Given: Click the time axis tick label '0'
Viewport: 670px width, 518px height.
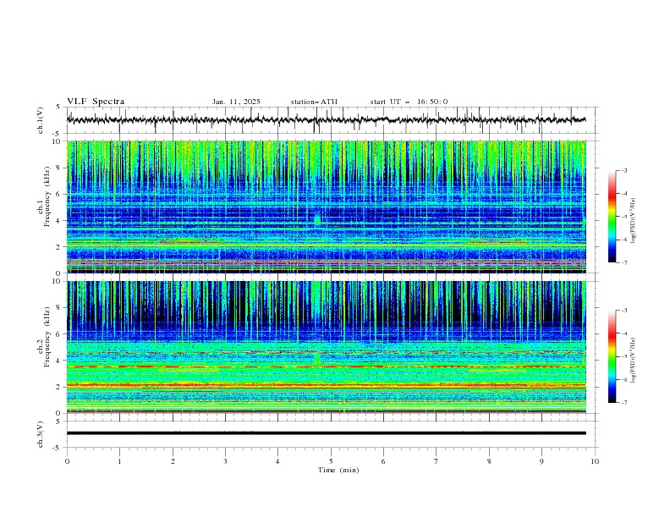Looking at the screenshot, I should [67, 461].
